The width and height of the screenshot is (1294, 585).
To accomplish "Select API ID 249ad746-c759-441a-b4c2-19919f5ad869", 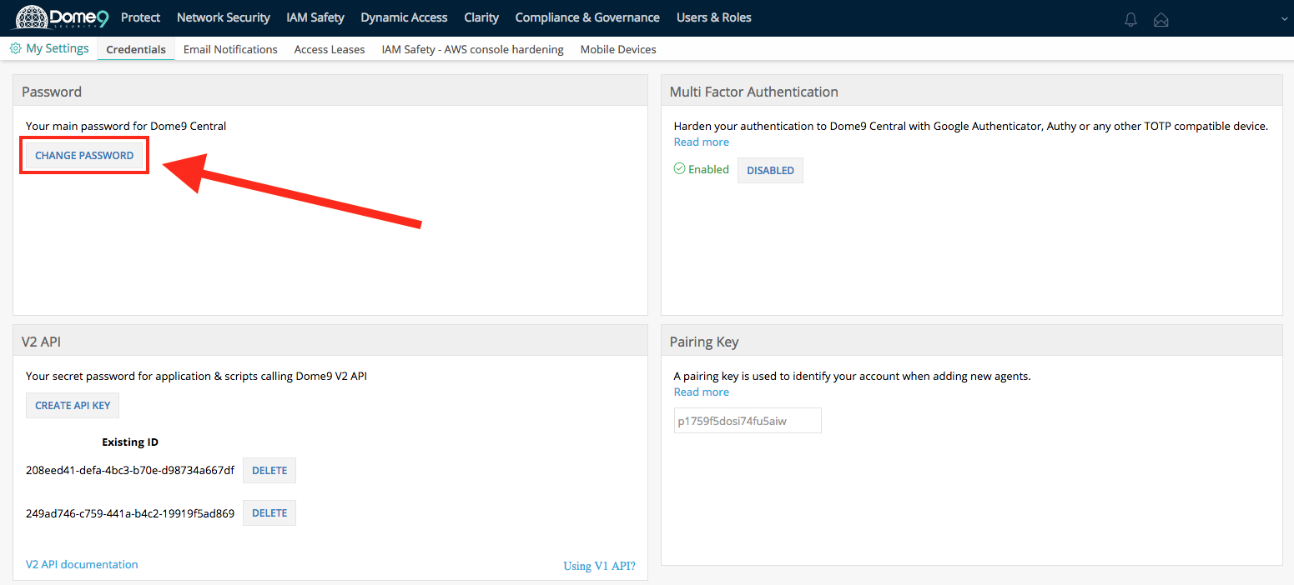I will (x=130, y=513).
